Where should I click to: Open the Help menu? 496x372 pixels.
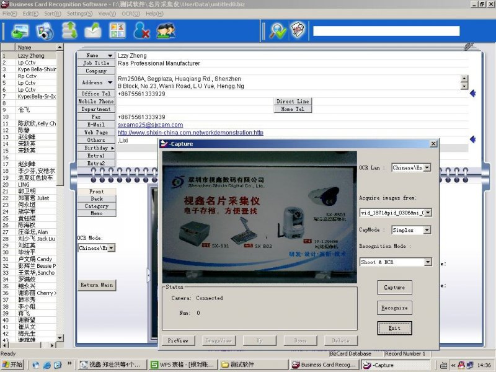tap(154, 14)
